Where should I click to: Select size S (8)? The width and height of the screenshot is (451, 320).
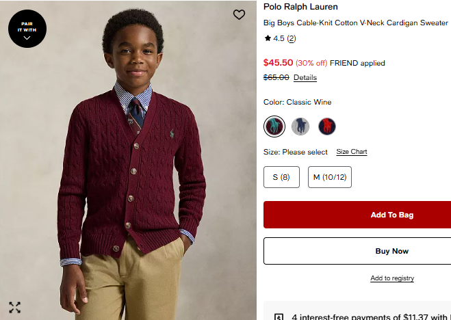coord(281,177)
